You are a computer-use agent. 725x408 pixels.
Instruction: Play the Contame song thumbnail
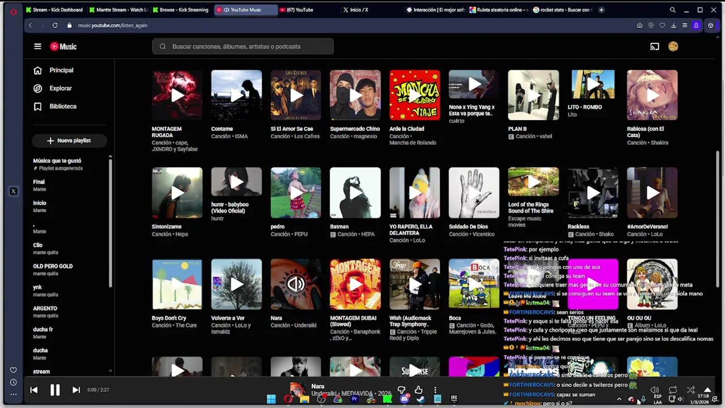[x=237, y=95]
